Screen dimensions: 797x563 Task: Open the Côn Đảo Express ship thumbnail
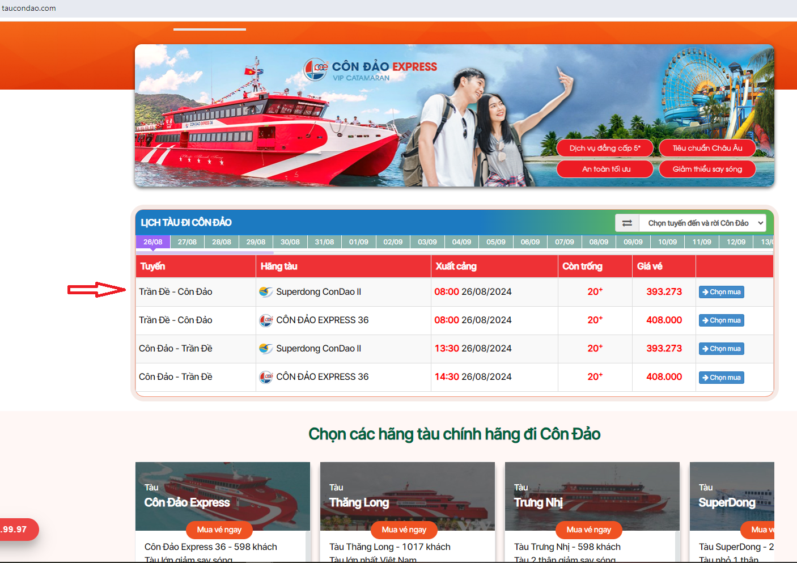(223, 496)
